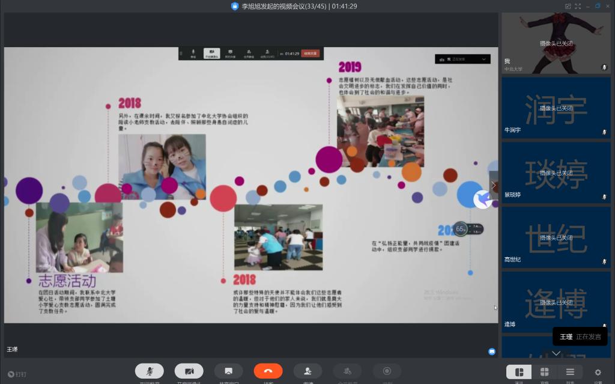Unmute the microphone in the bottom toolbar
This screenshot has width=615, height=384.
[x=149, y=371]
